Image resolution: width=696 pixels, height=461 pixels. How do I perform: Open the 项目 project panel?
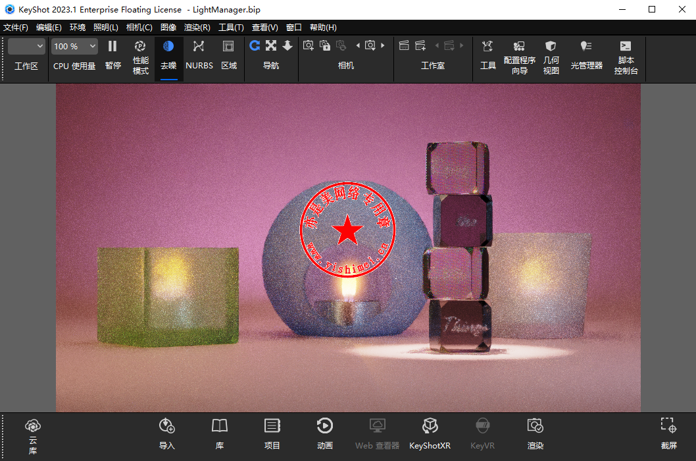click(x=272, y=435)
